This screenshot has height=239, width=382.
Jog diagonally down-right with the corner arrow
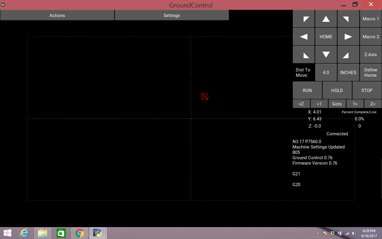click(x=348, y=54)
